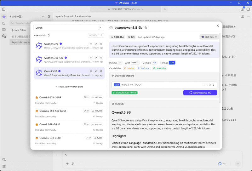This screenshot has width=252, height=171.
Task: Toggle the left sidebar panel icon
Action: coord(4,9)
